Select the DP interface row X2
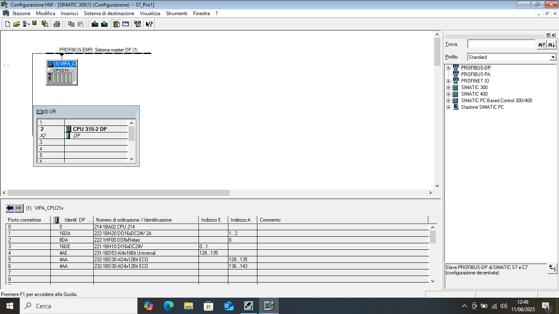 tap(83, 135)
